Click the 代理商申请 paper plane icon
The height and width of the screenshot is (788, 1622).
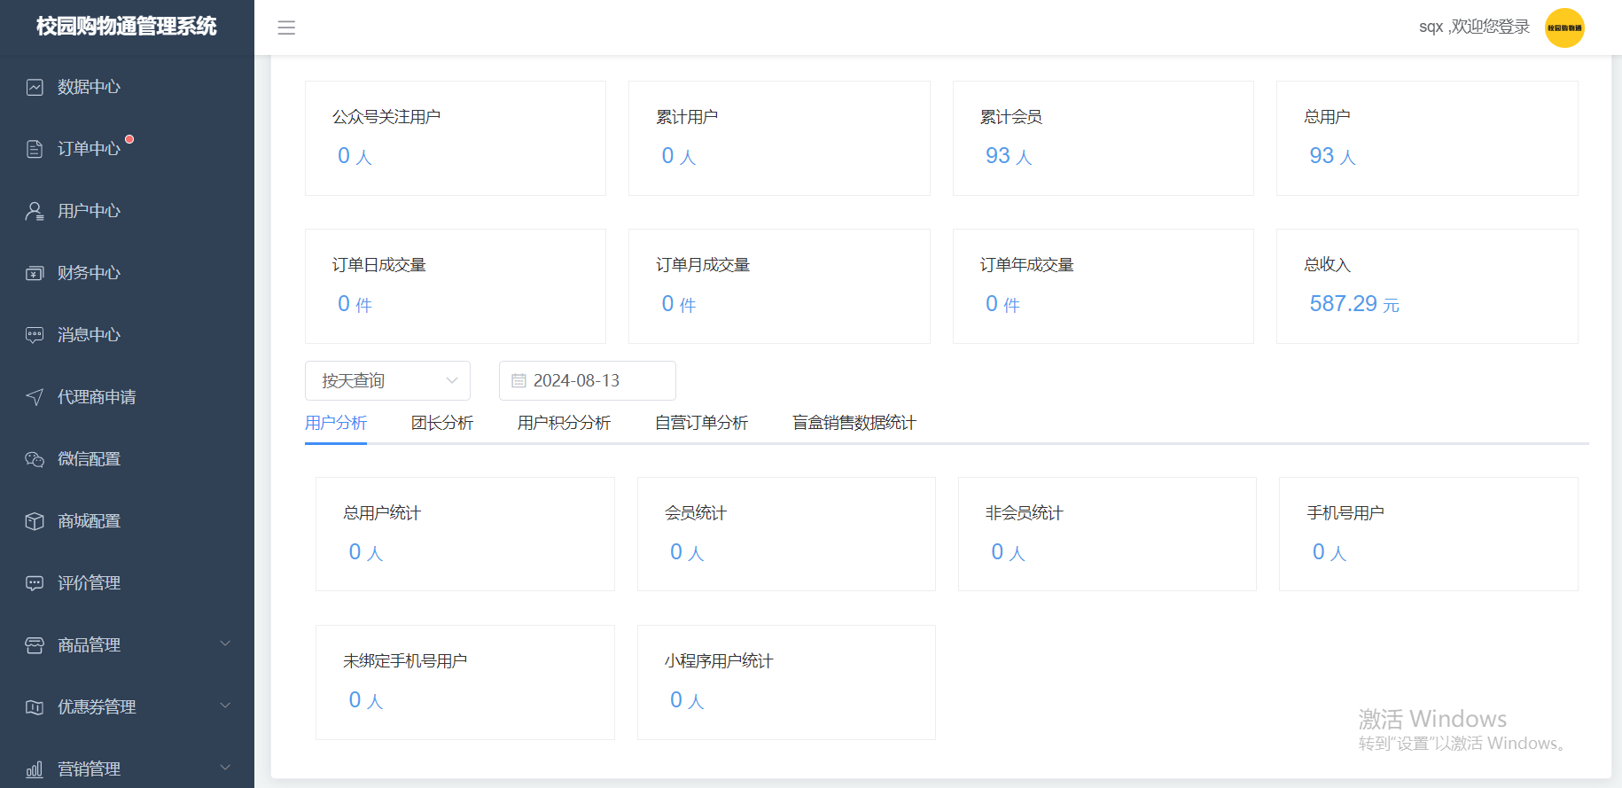[x=35, y=397]
